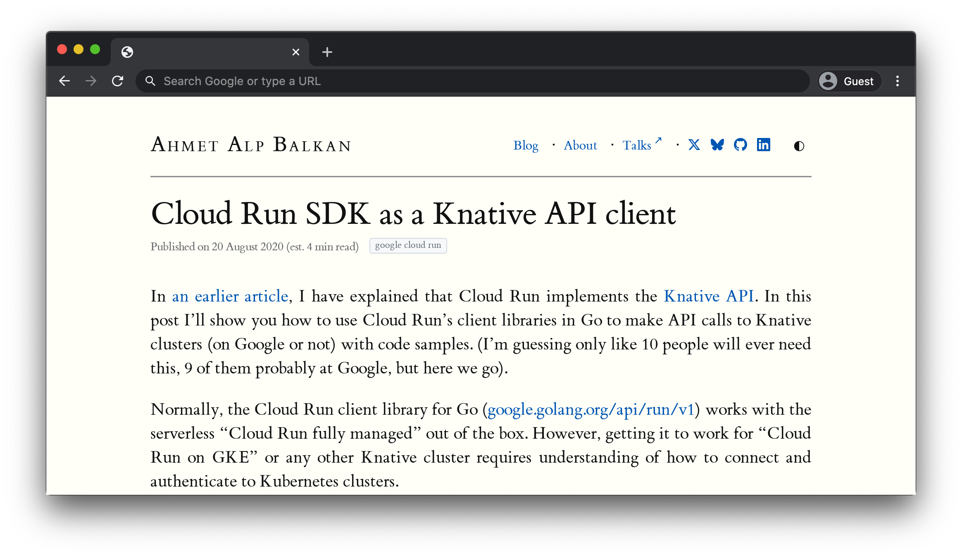The width and height of the screenshot is (962, 556).
Task: Click the 'google cloud run' tag
Action: point(408,245)
